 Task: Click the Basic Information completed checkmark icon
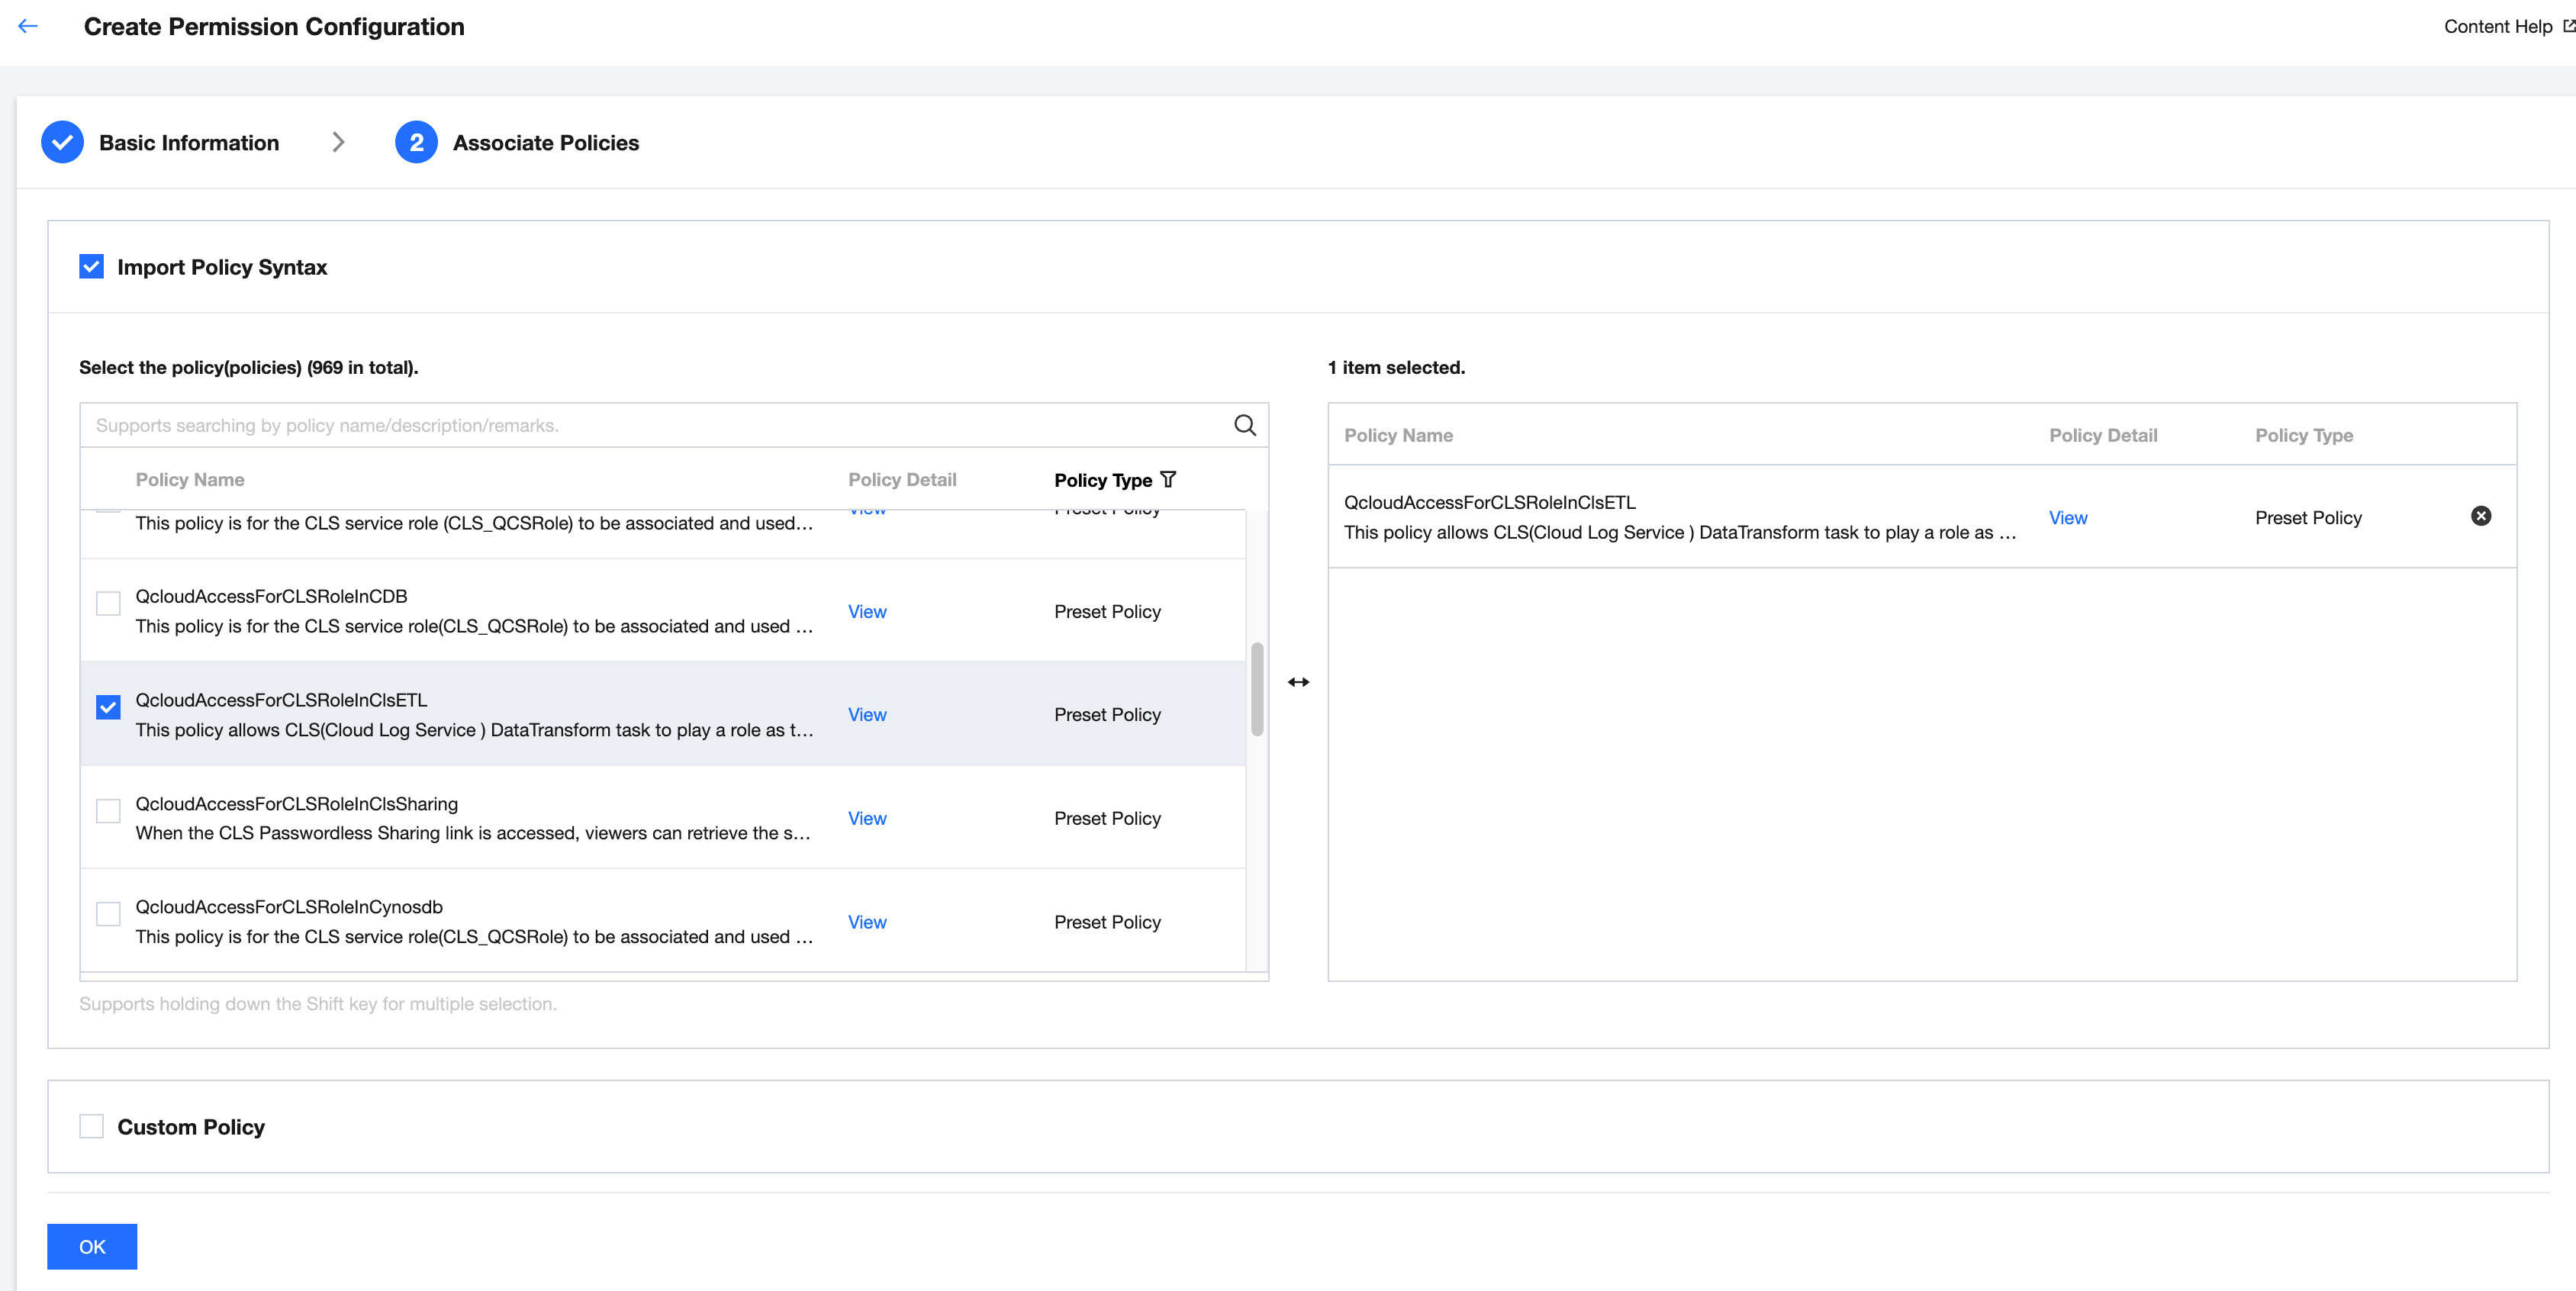62,143
